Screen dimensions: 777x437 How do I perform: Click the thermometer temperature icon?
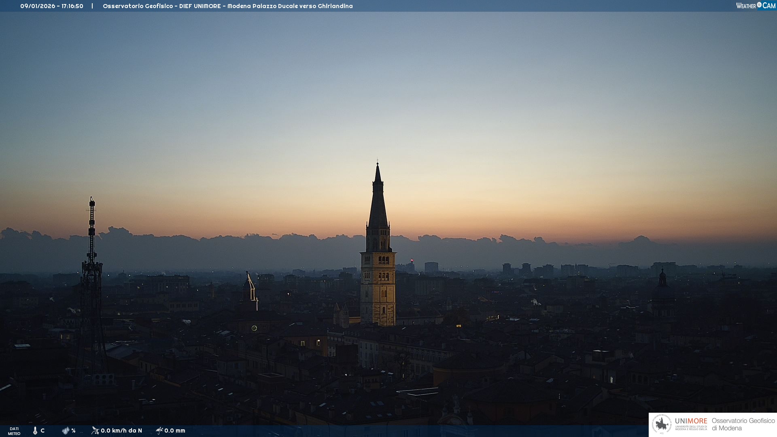pyautogui.click(x=35, y=431)
